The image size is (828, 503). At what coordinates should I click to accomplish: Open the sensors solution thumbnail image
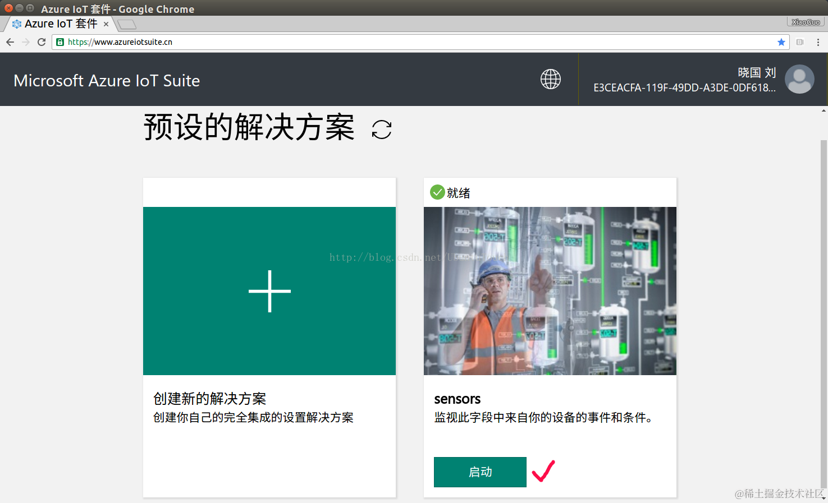pos(550,291)
